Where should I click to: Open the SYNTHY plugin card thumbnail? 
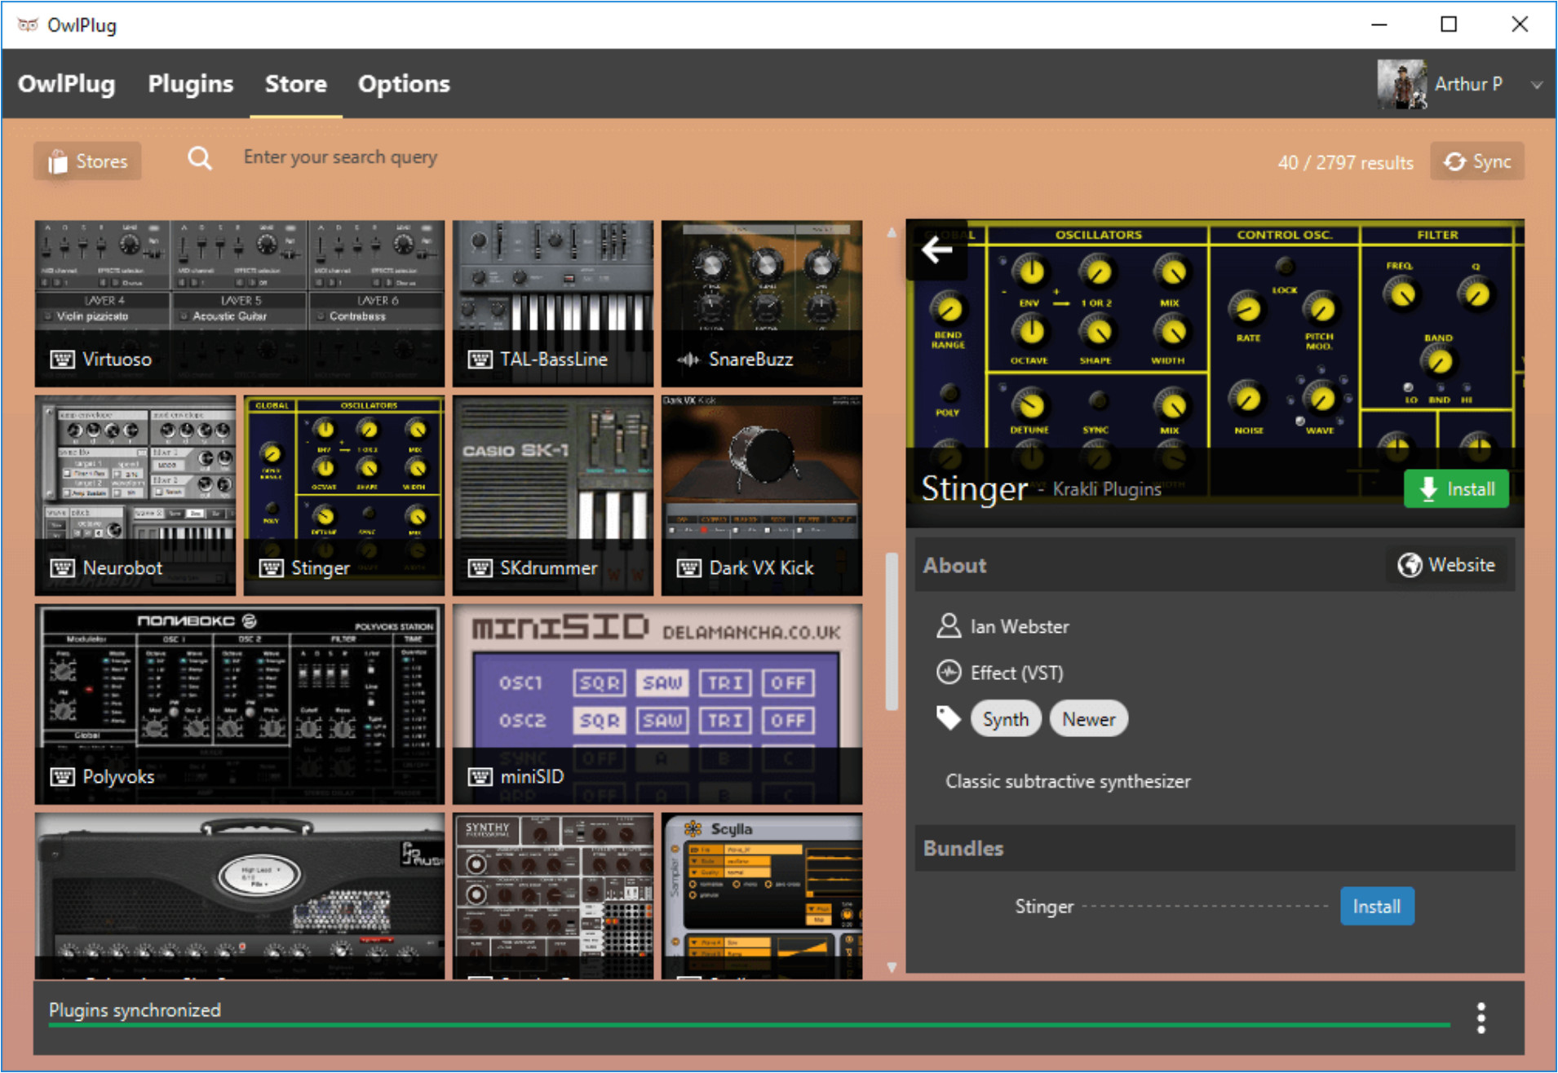[553, 895]
